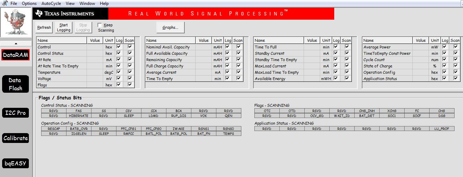Open the View menu
The height and width of the screenshot is (177, 463).
(x=70, y=4)
